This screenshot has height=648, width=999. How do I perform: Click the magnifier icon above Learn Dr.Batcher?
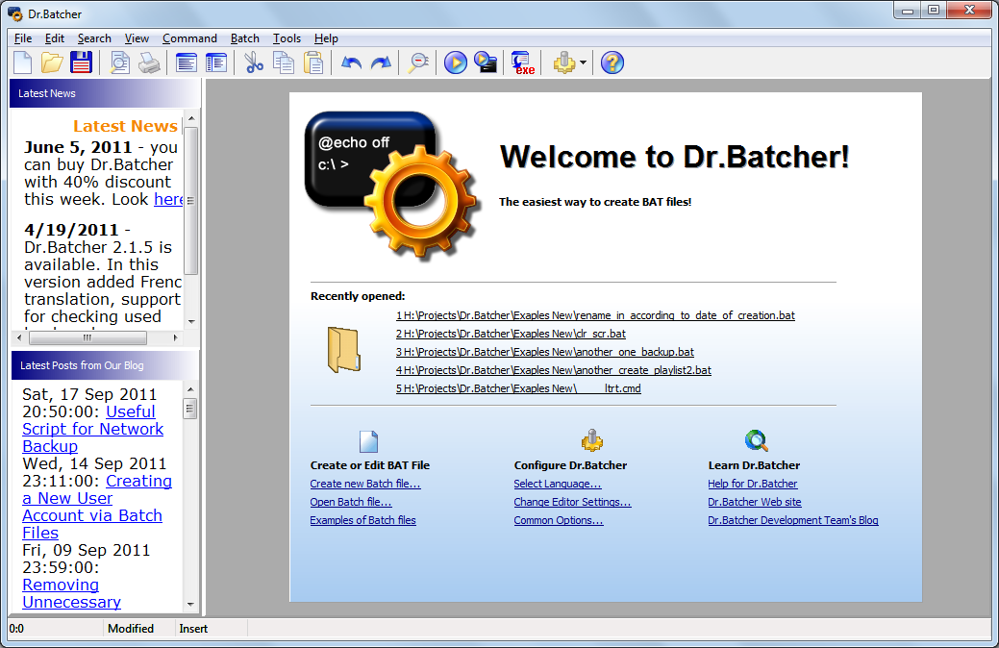(757, 440)
